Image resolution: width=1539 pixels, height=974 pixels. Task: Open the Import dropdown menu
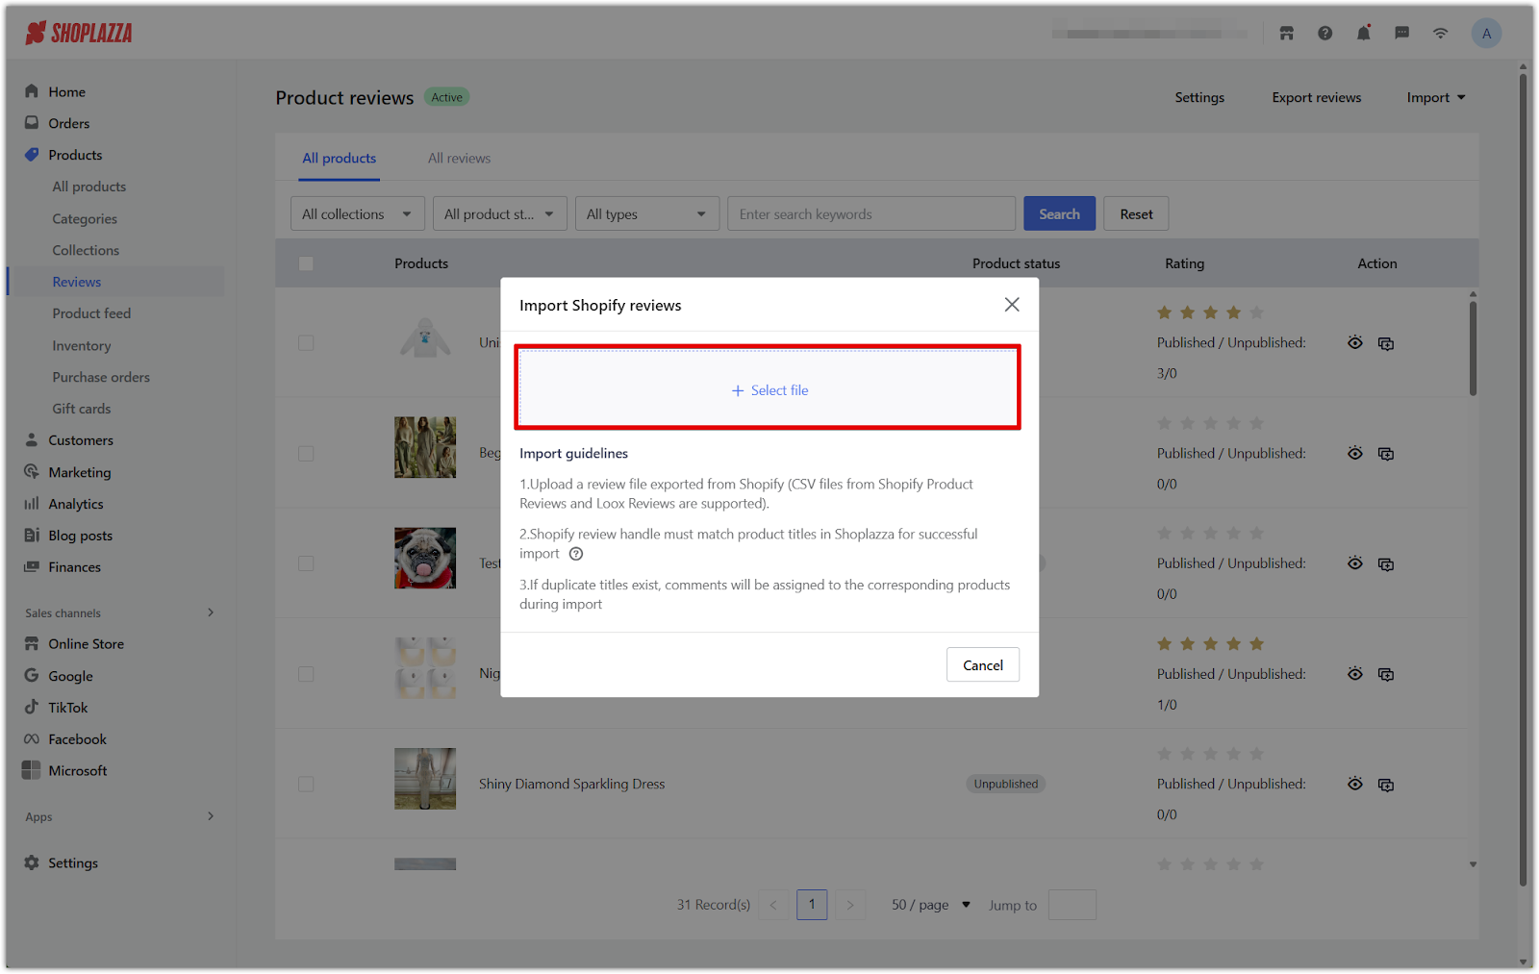[1436, 97]
